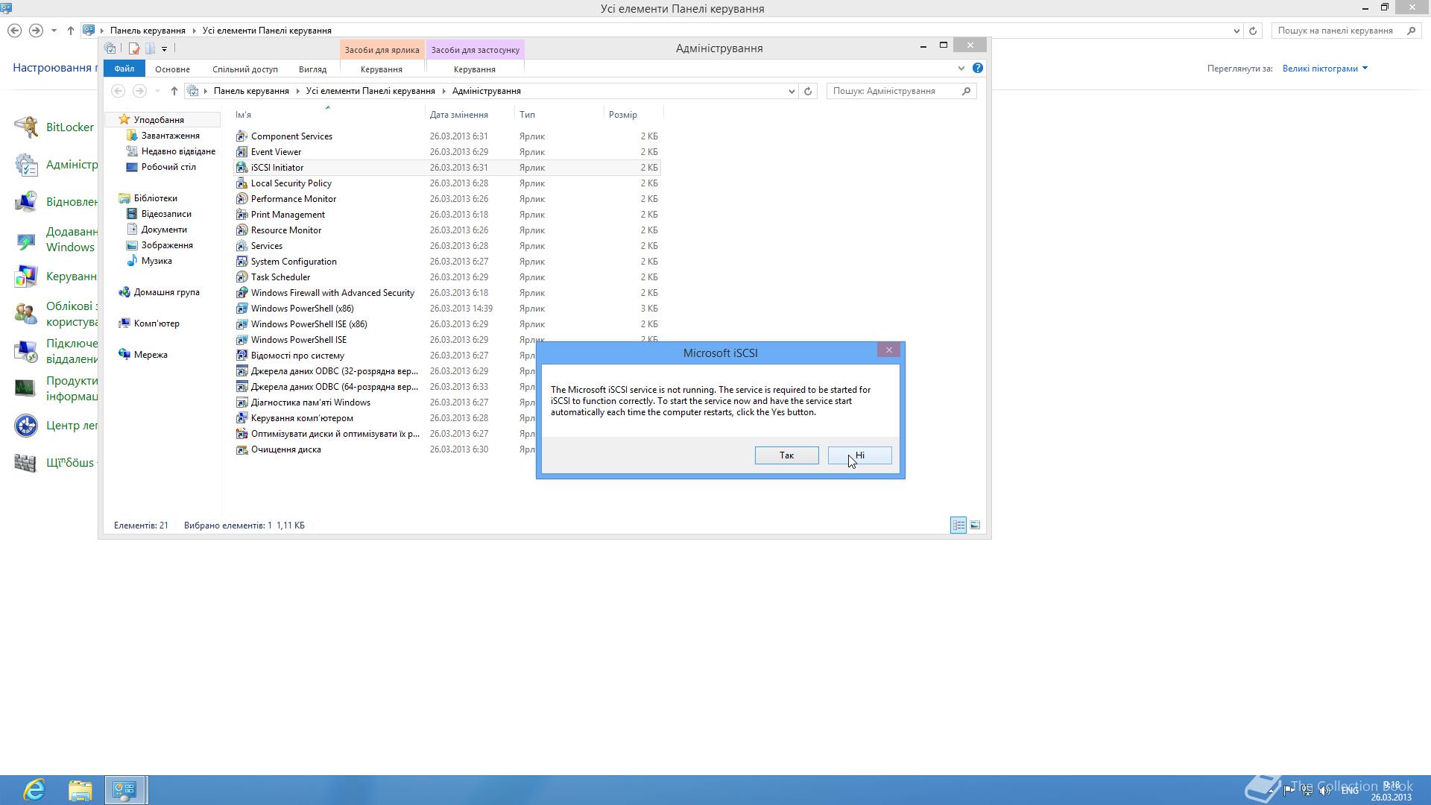
Task: Refresh the Control Panel window address bar
Action: click(1253, 31)
